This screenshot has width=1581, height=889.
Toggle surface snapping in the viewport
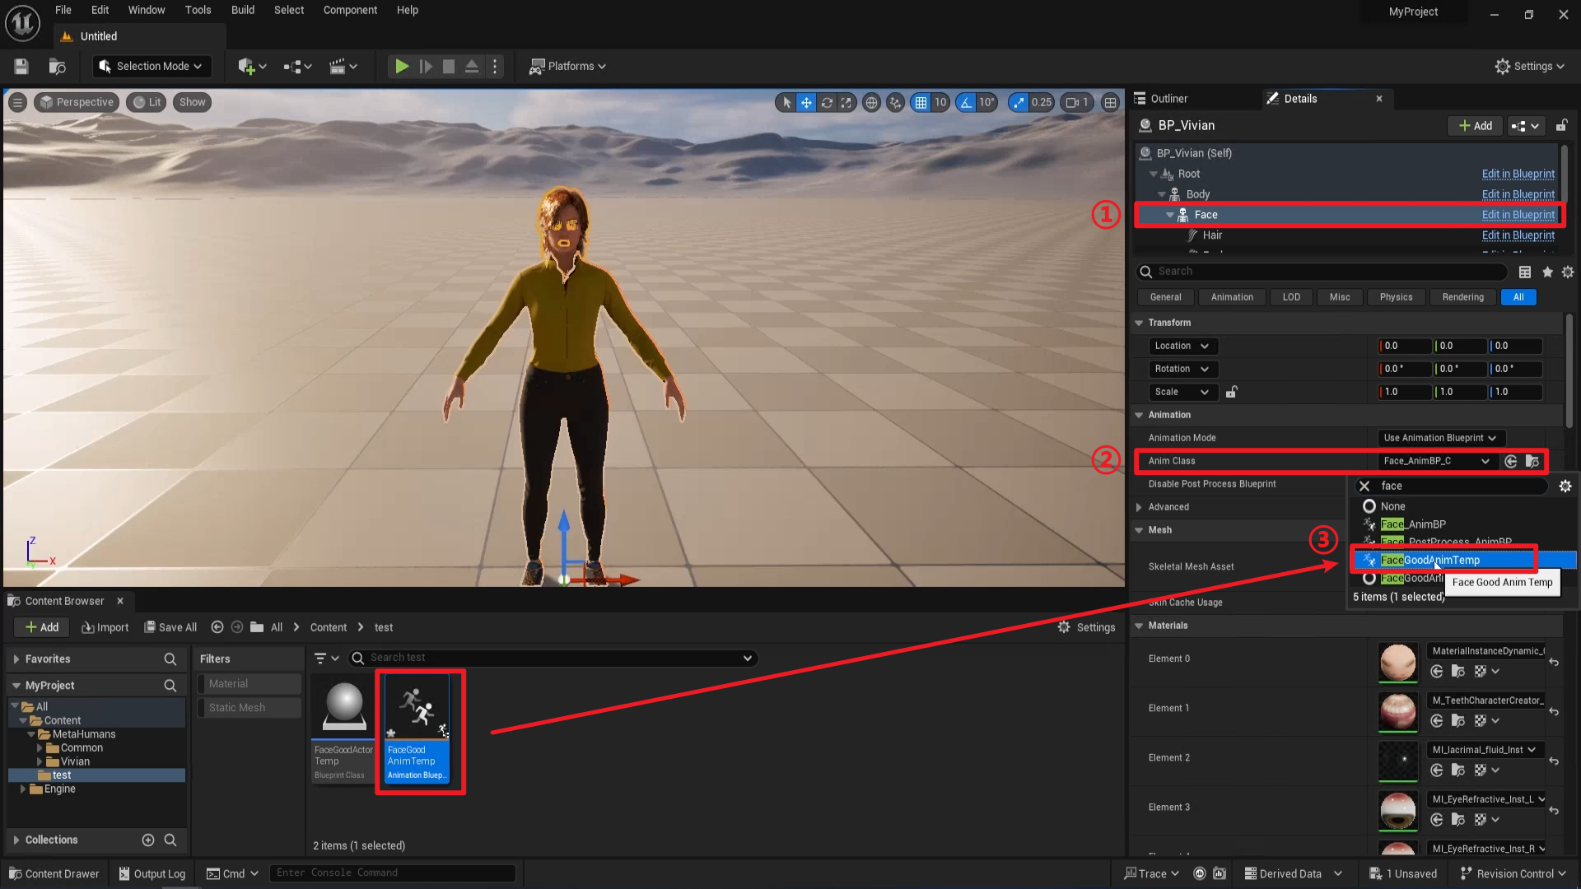[x=896, y=103]
